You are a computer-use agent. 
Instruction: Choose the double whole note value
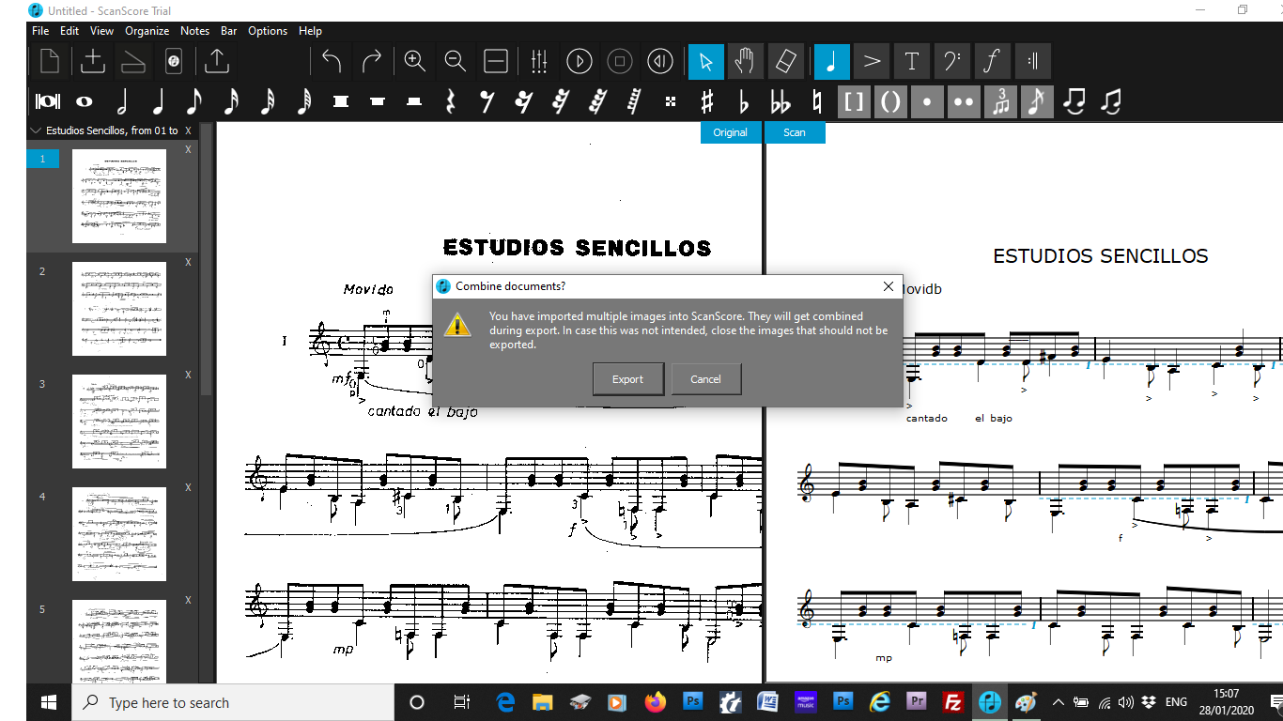coord(47,101)
